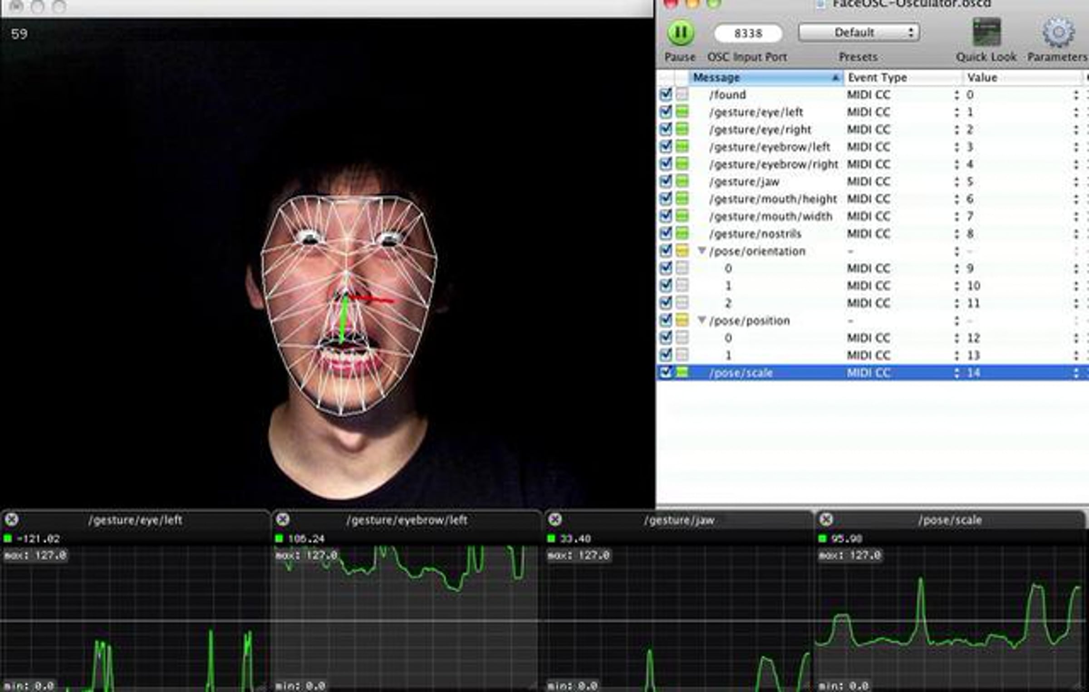Viewport: 1089px width, 692px height.
Task: Close the /gesture/eye/left graph panel
Action: (x=12, y=519)
